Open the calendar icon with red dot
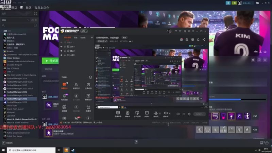 coord(181,39)
